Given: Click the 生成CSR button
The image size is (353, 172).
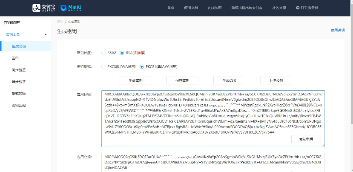Looking at the screenshot, I should coord(229,80).
